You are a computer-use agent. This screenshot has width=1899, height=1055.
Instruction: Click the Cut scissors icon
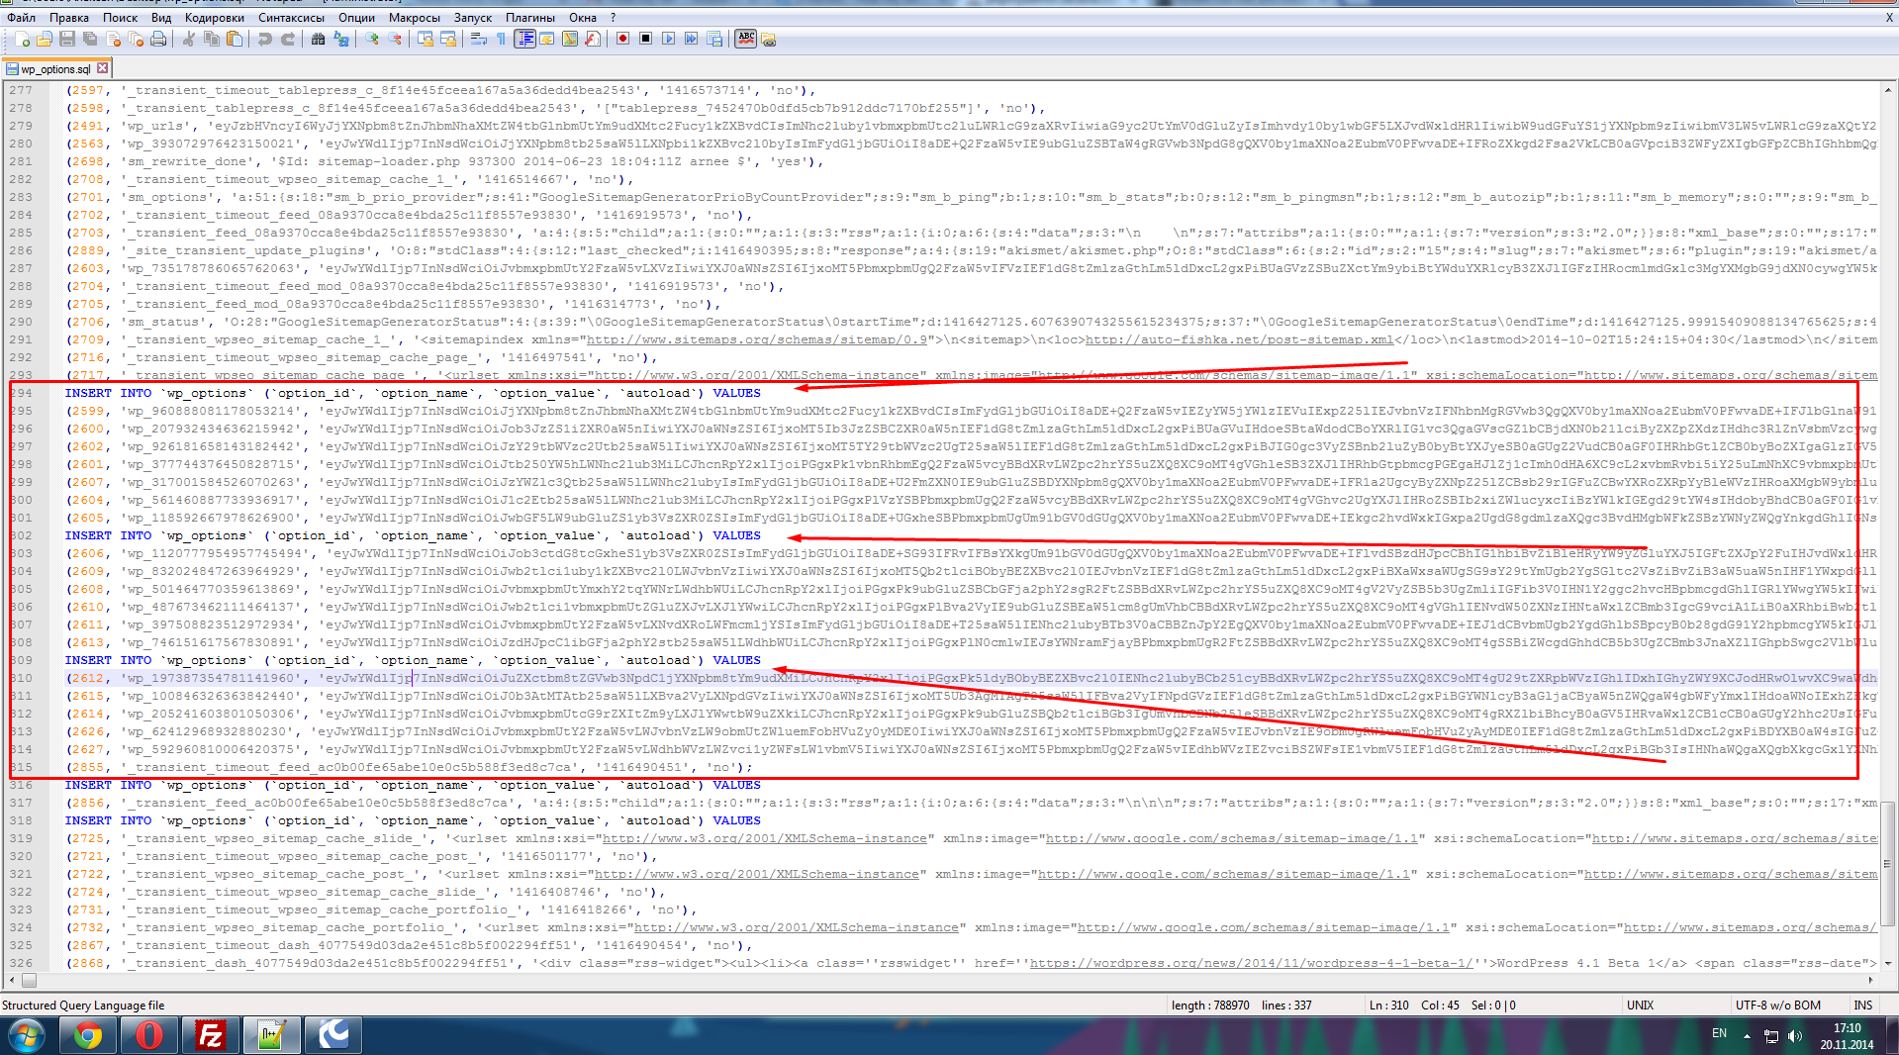(188, 40)
